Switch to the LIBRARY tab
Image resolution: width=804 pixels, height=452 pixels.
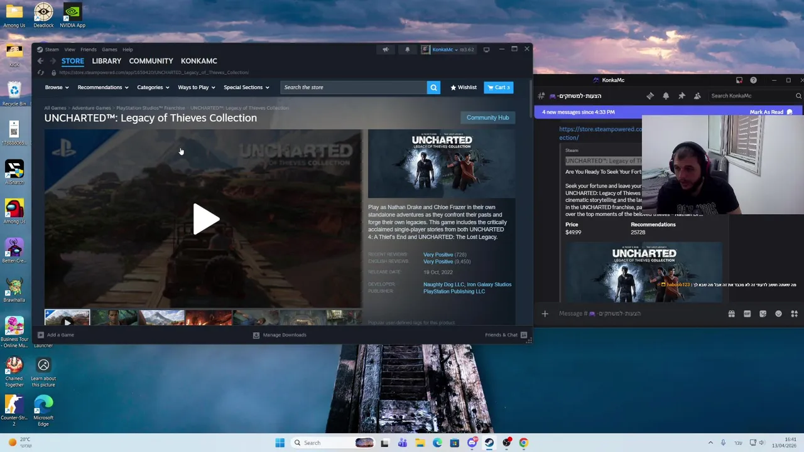point(106,61)
